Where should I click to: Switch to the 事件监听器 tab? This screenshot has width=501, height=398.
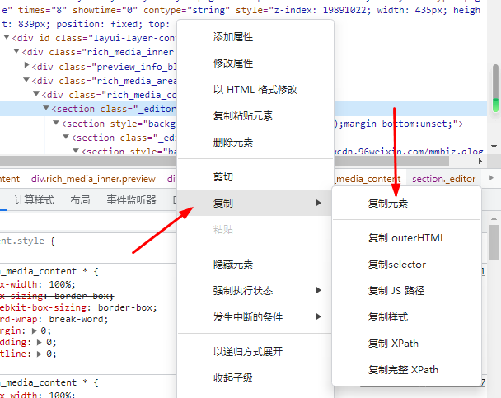131,200
